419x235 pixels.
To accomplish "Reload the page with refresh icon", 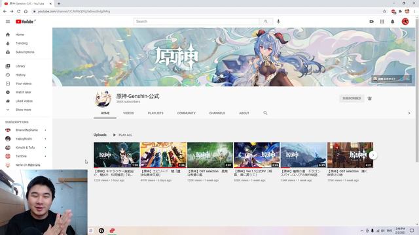I will tap(19, 12).
